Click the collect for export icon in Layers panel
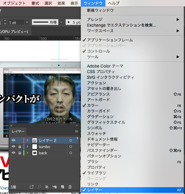 (32, 187)
